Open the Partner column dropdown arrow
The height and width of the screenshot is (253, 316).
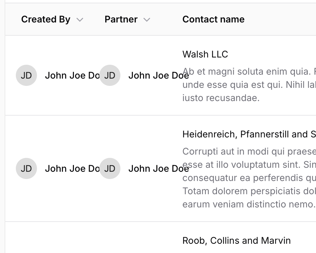coord(147,20)
